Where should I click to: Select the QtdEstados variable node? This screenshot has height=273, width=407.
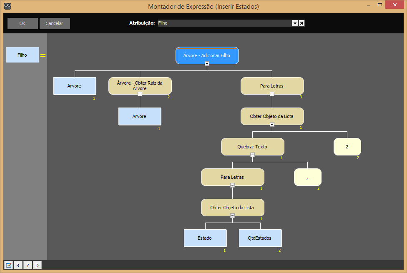[260, 238]
